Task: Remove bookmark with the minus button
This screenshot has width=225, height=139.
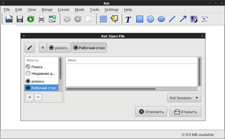Action: (38, 97)
